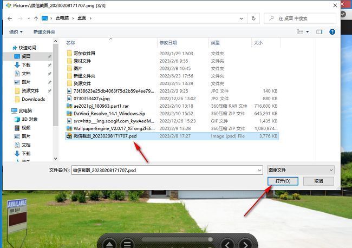The width and height of the screenshot is (352, 248).
Task: Refresh the current folder listing
Action: point(253,18)
